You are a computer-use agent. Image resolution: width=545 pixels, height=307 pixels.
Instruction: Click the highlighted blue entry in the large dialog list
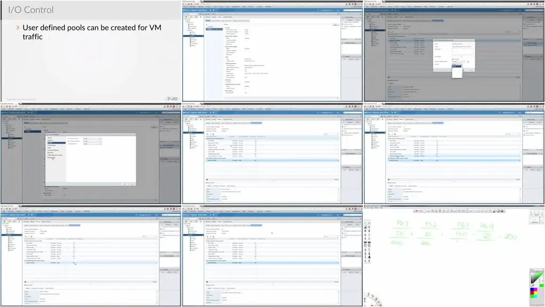(x=56, y=143)
